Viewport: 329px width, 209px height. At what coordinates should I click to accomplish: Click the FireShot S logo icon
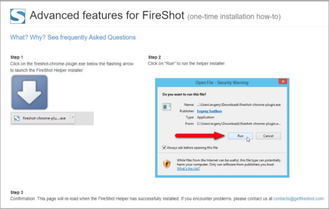(x=18, y=16)
